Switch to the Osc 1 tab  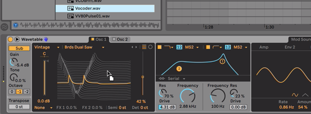point(99,39)
